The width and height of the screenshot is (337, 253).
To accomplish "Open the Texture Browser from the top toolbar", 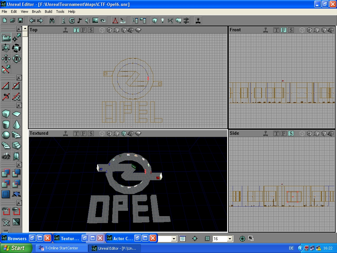I will [95, 20].
